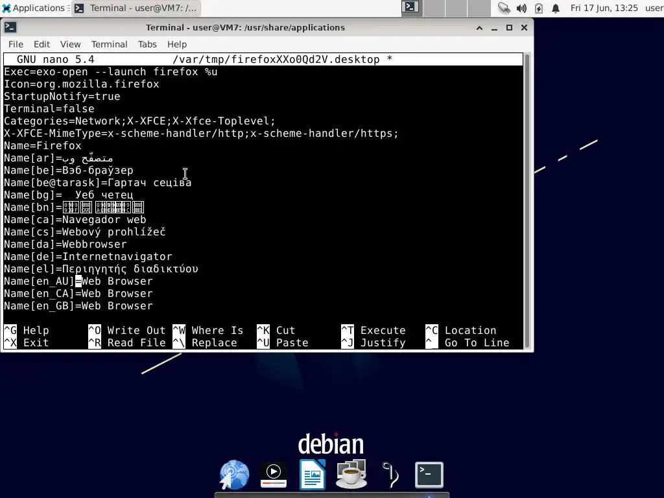Minimize the Terminal window
This screenshot has width=664, height=498.
[x=494, y=27]
